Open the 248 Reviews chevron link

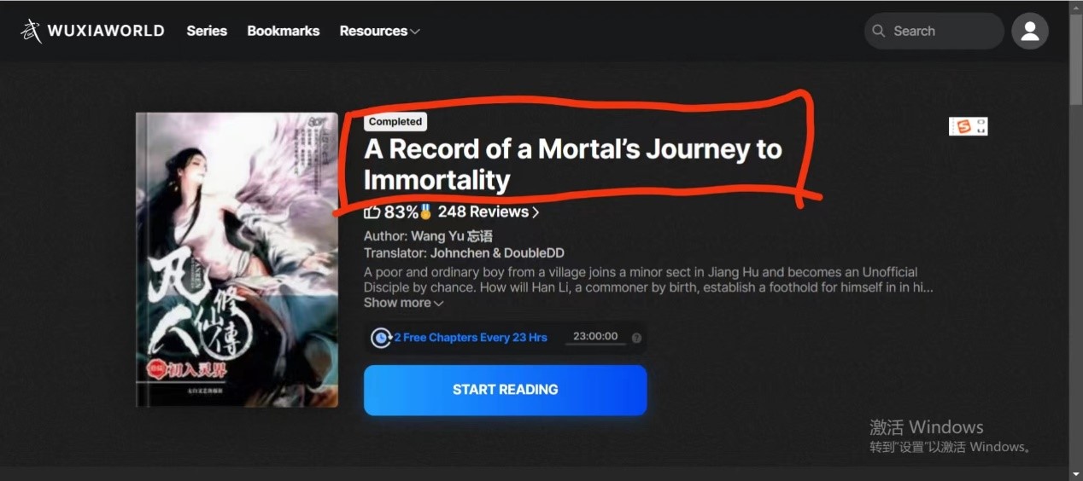click(489, 212)
